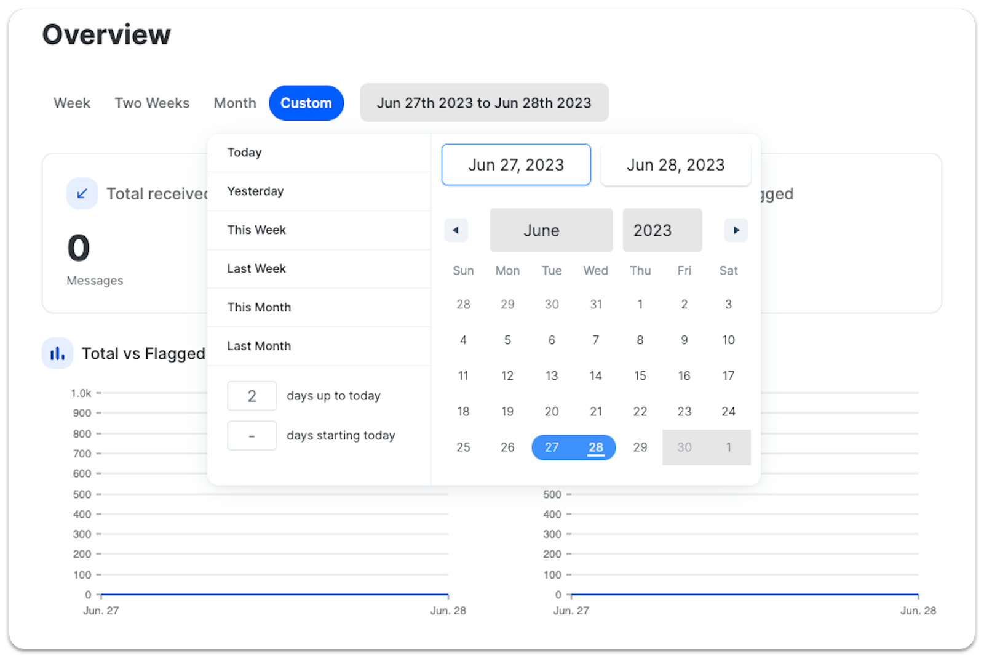
Task: Click the bar chart icon beside Total vs Flagged
Action: 57,353
